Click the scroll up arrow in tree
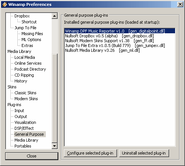The width and height of the screenshot is (185, 166). coord(55,16)
